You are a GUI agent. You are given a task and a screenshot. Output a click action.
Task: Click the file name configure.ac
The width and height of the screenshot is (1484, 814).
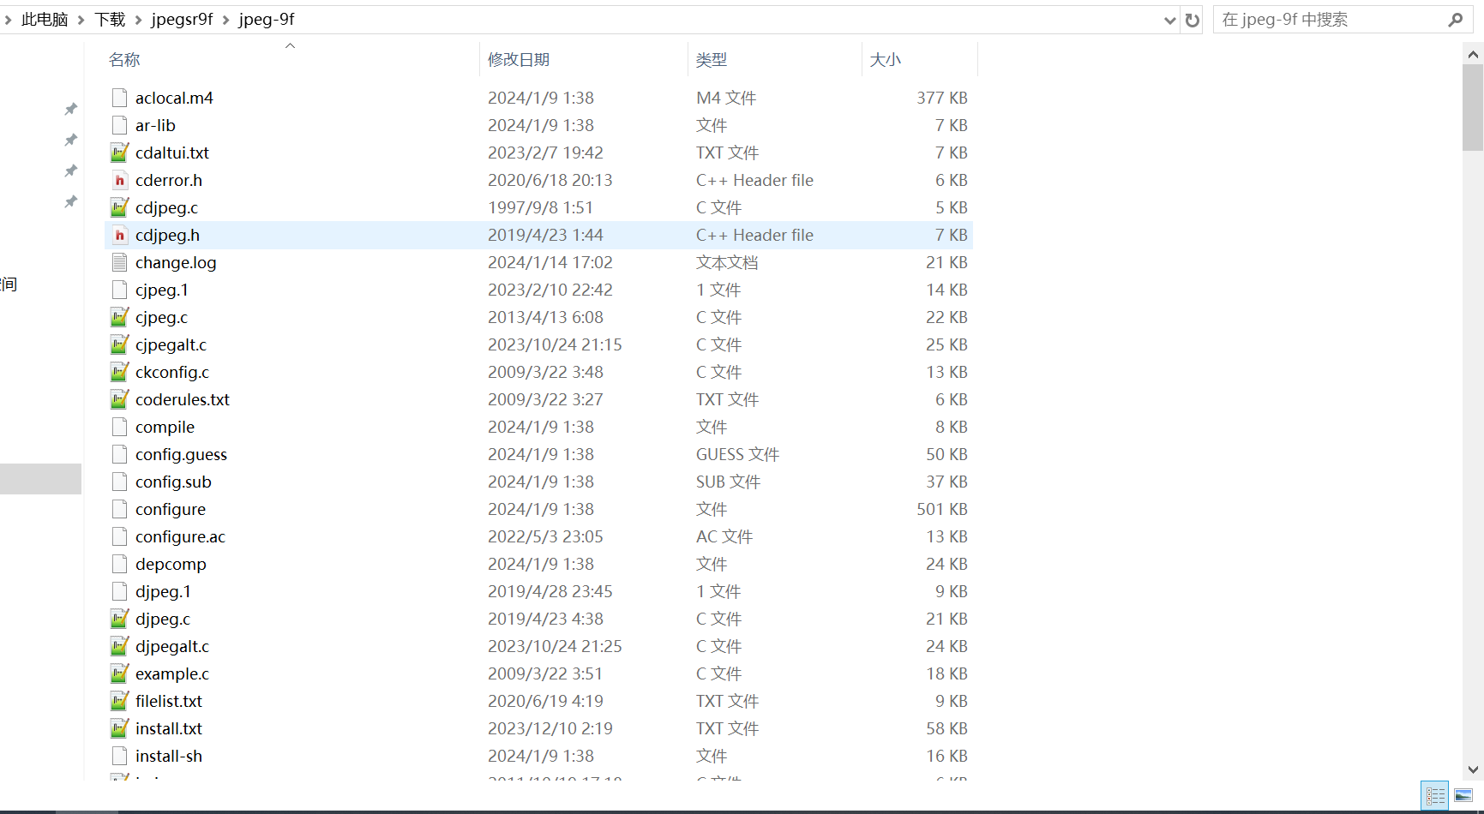(x=180, y=536)
